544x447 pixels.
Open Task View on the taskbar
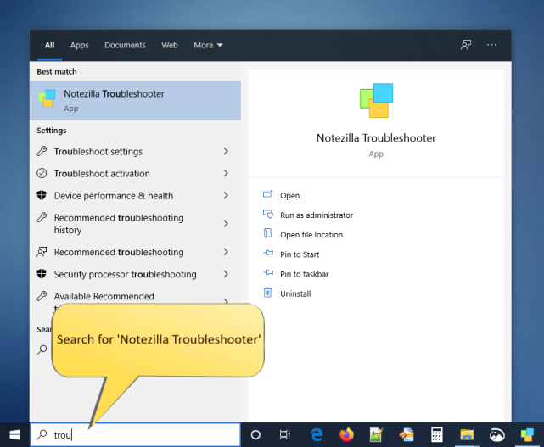point(285,434)
